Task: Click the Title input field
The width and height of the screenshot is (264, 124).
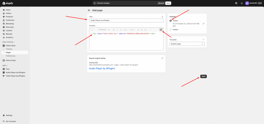Action: pos(126,21)
